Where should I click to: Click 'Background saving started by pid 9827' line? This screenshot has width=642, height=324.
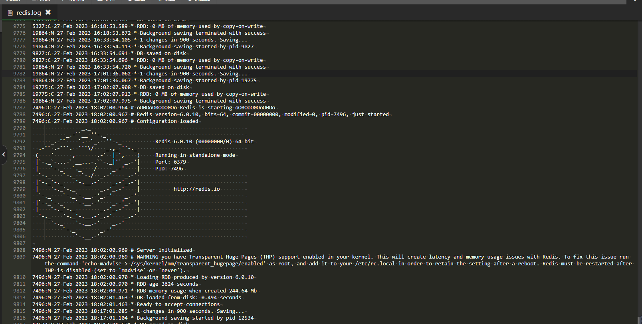click(x=143, y=47)
